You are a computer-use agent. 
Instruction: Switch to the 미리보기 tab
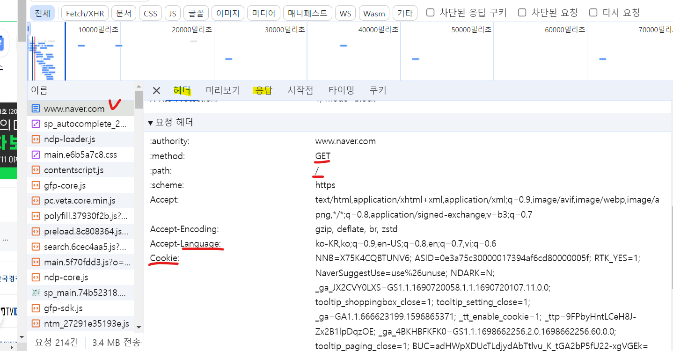(x=223, y=90)
